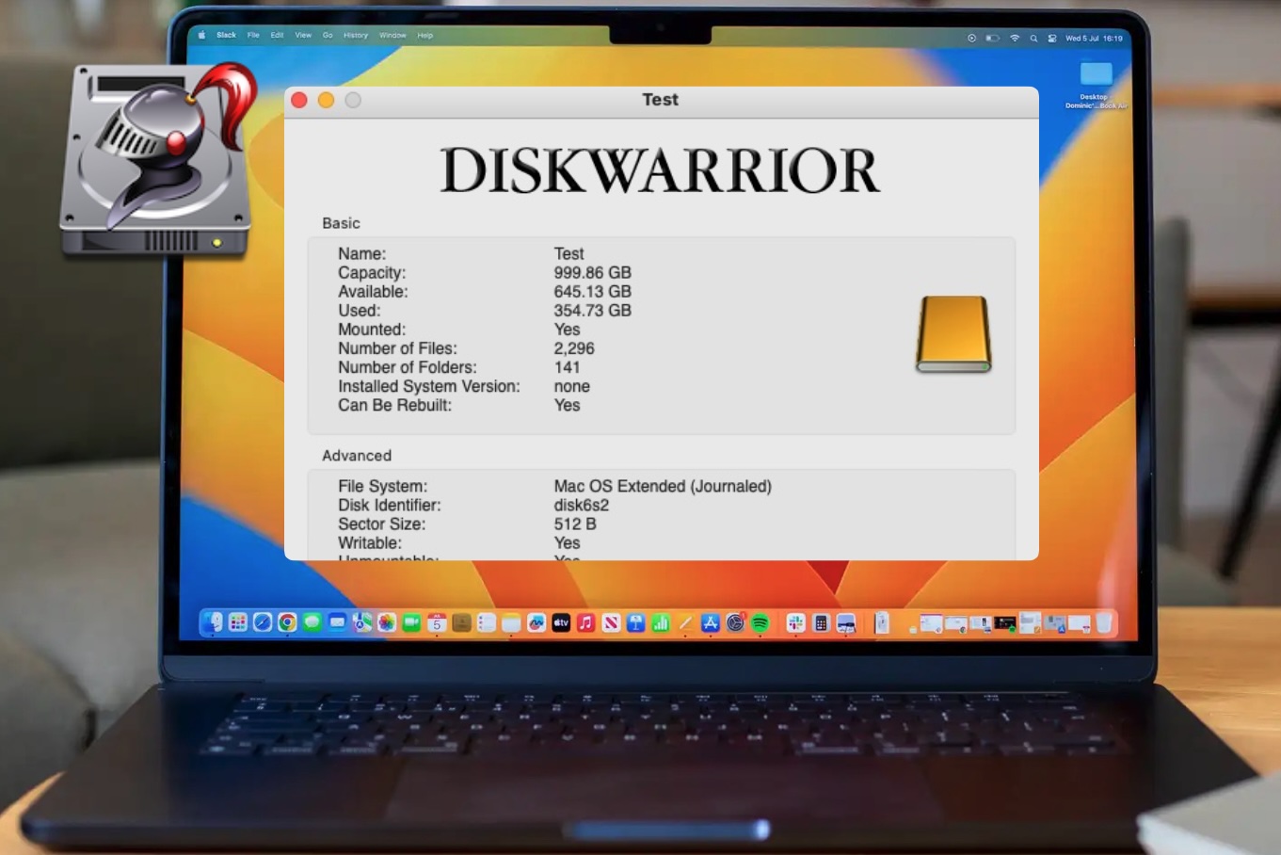Viewport: 1281px width, 855px height.
Task: Click the Installed System Version value none
Action: pos(571,386)
